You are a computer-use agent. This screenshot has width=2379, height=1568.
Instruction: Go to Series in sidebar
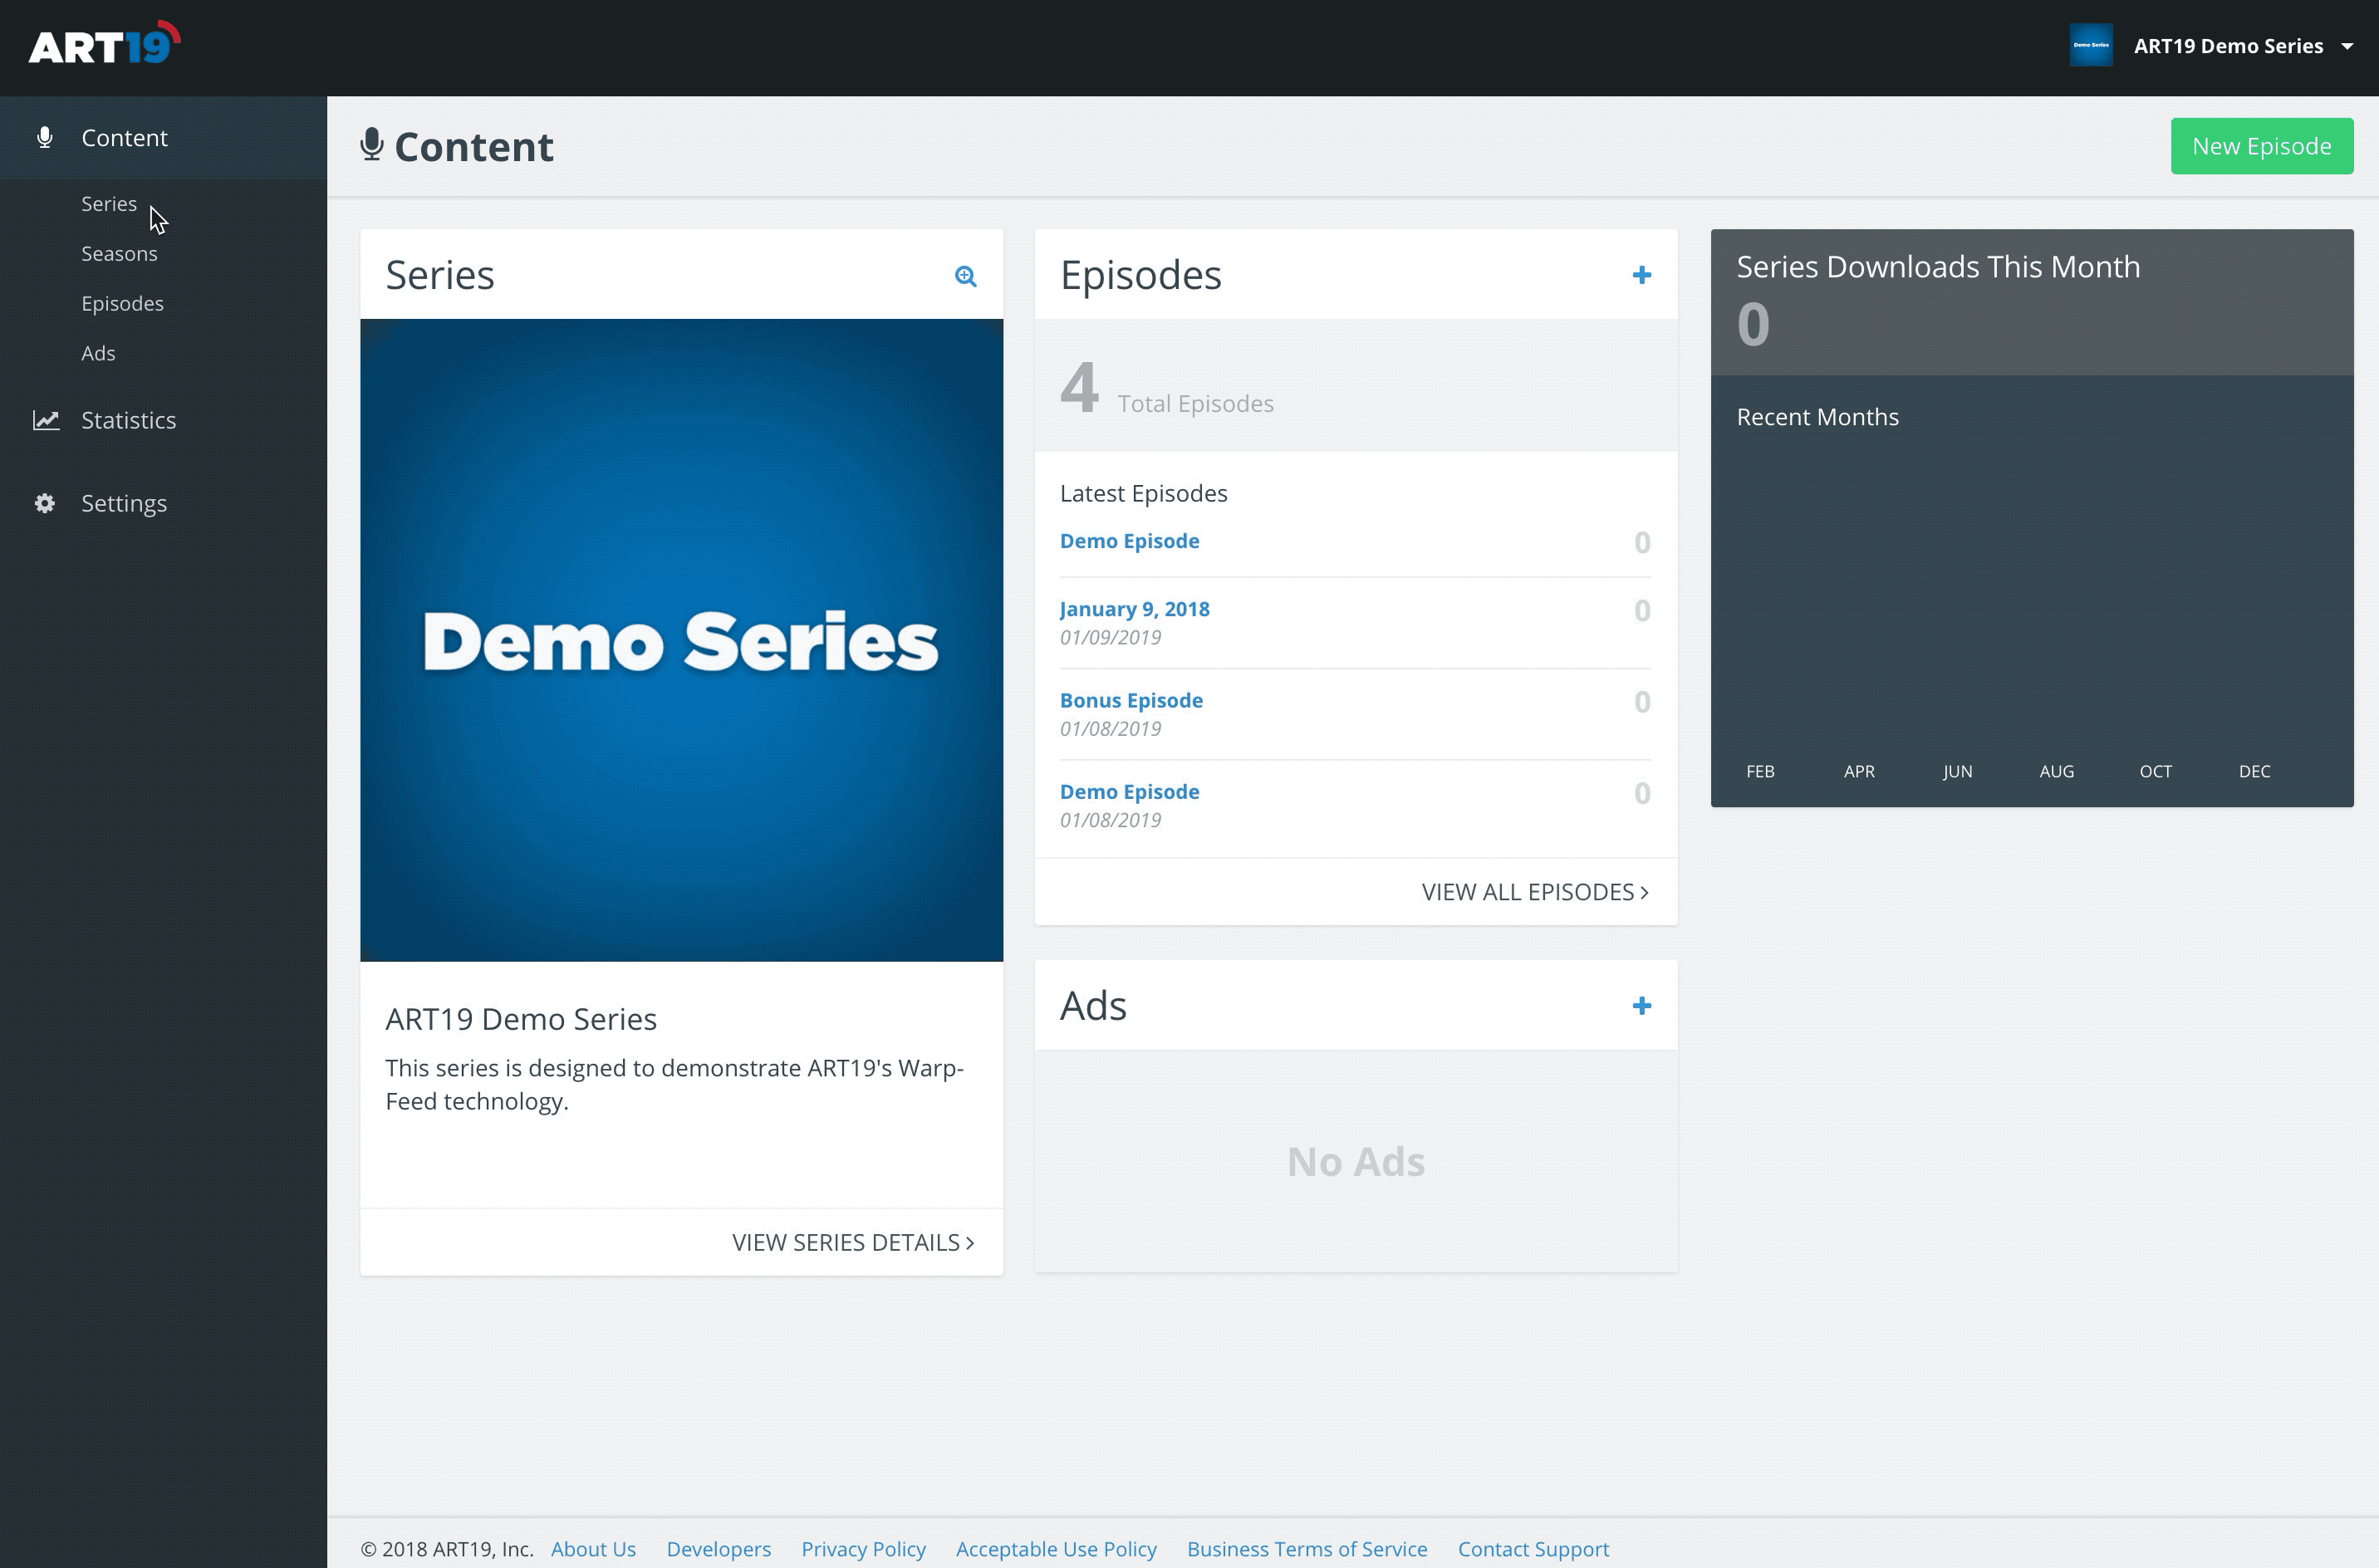point(109,204)
